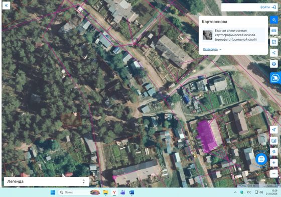Click the РУС language indicator
281x197 pixels.
pyautogui.click(x=249, y=192)
